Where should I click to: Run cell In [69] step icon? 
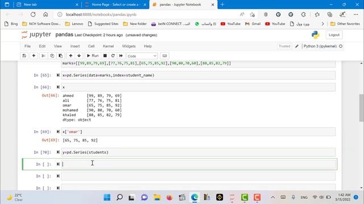[58, 131]
